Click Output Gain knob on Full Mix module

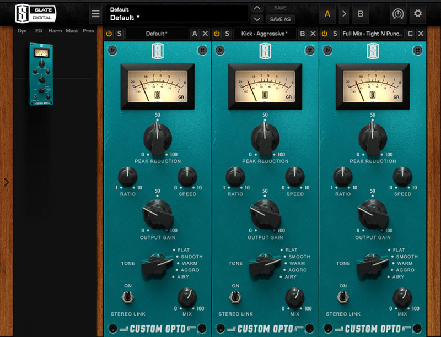[373, 215]
